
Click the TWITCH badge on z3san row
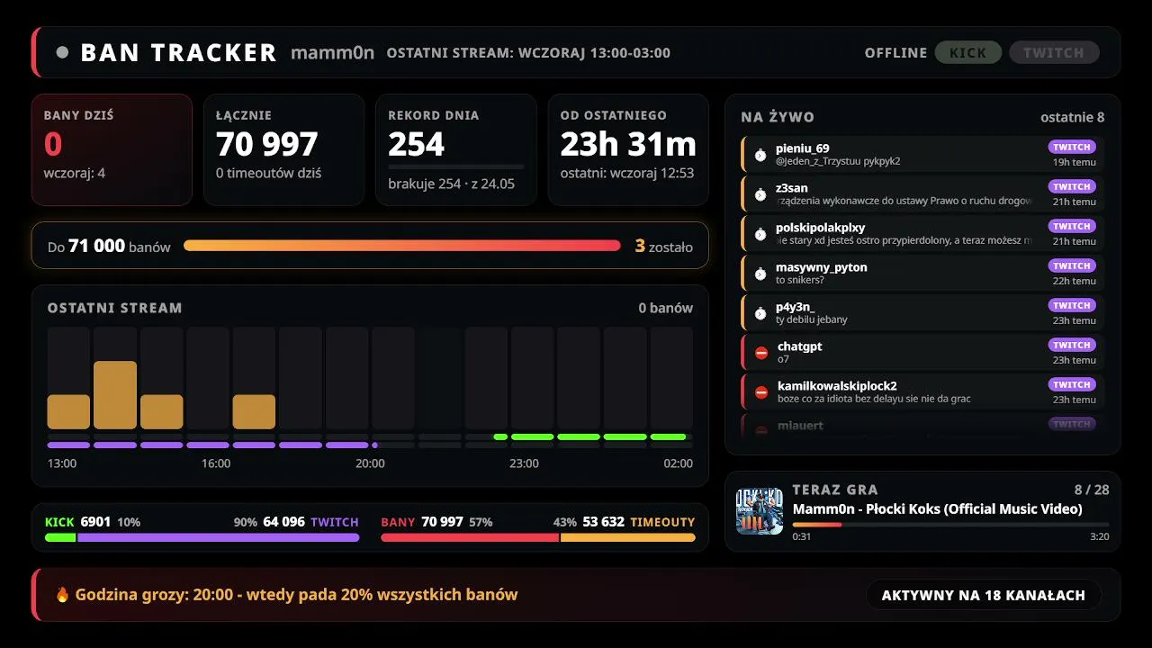(x=1072, y=186)
